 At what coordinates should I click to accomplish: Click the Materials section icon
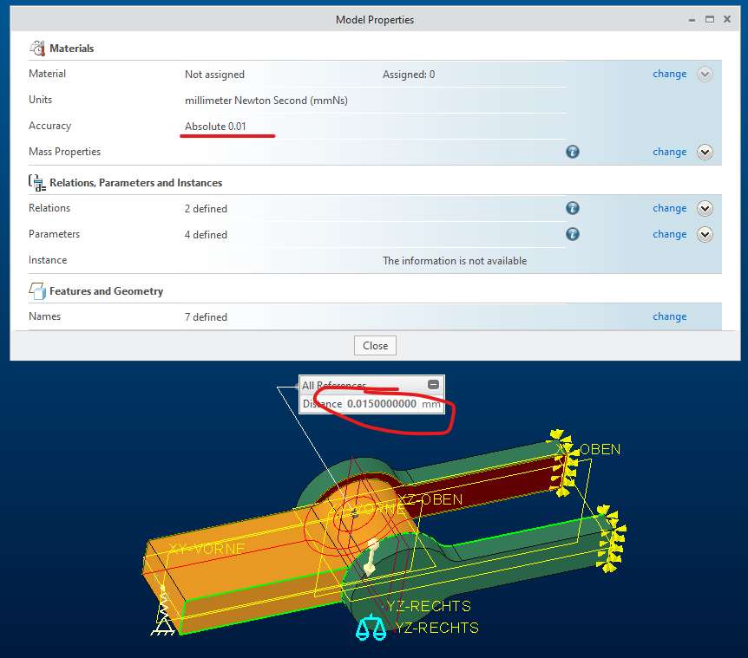tap(37, 48)
